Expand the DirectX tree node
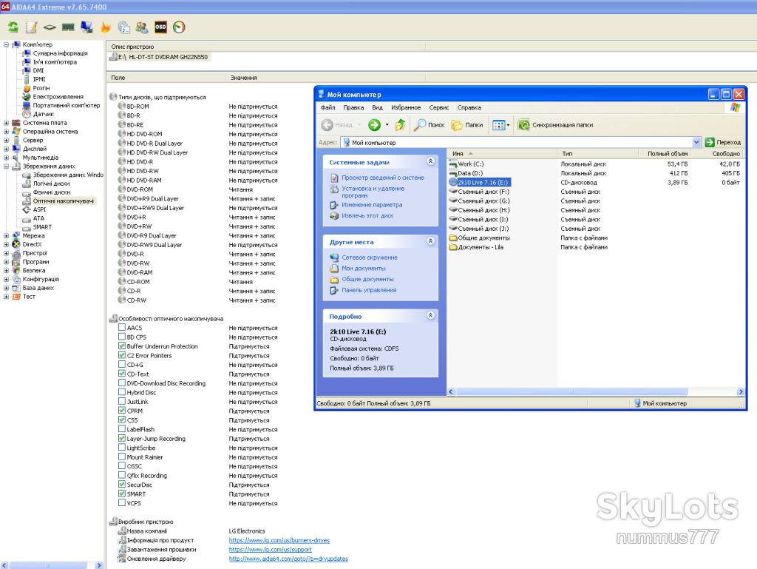The width and height of the screenshot is (757, 569). 6,244
